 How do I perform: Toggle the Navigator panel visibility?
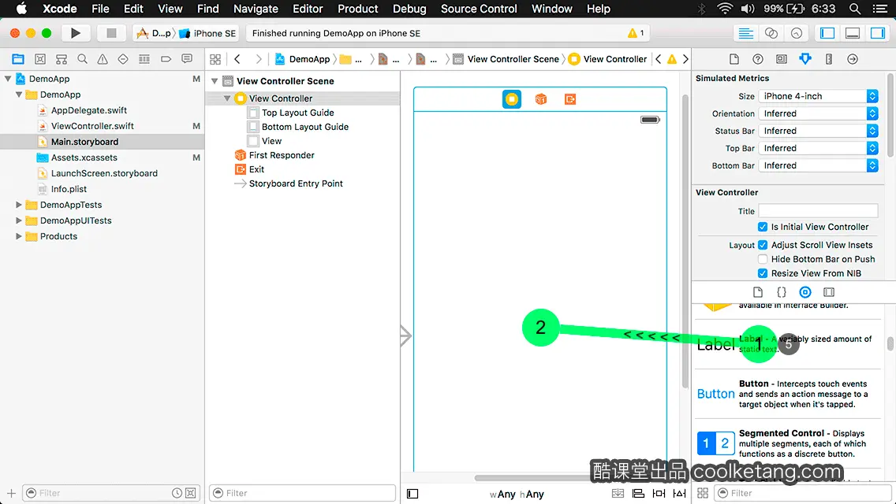pos(827,33)
